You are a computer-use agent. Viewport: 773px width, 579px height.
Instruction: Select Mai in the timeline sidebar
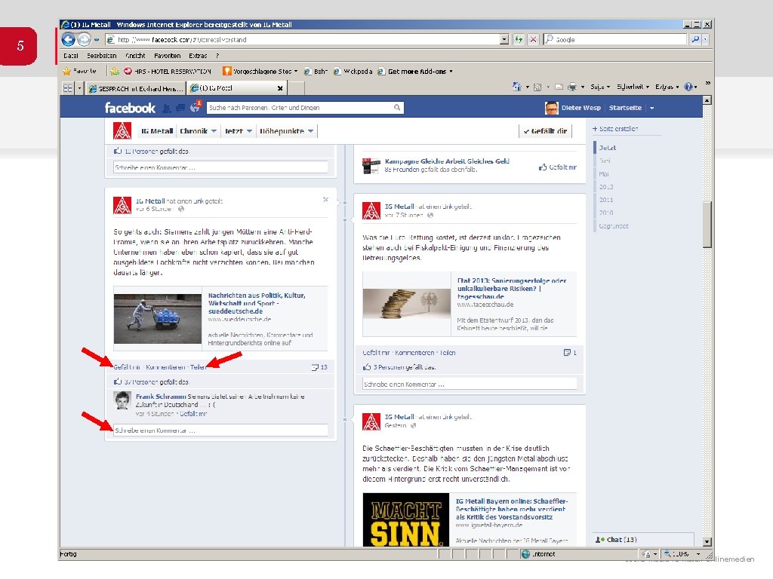(604, 174)
